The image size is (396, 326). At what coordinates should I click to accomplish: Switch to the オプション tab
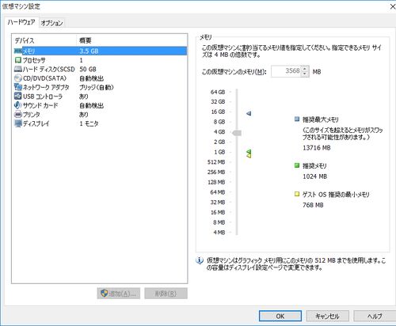tap(51, 23)
